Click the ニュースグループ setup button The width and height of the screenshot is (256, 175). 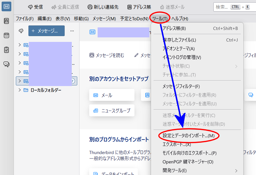point(112,111)
